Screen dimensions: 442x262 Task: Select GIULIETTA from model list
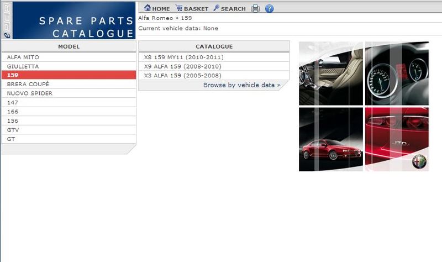(23, 66)
